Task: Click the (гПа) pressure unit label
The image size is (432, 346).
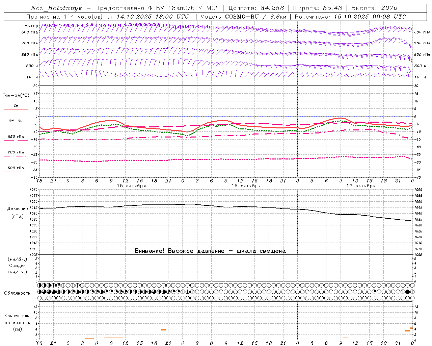Action: (x=18, y=217)
